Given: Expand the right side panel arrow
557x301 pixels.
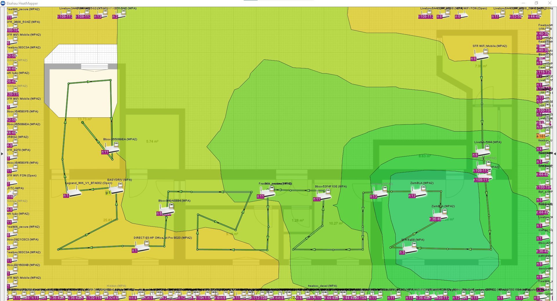Looking at the screenshot, I should click(x=555, y=154).
